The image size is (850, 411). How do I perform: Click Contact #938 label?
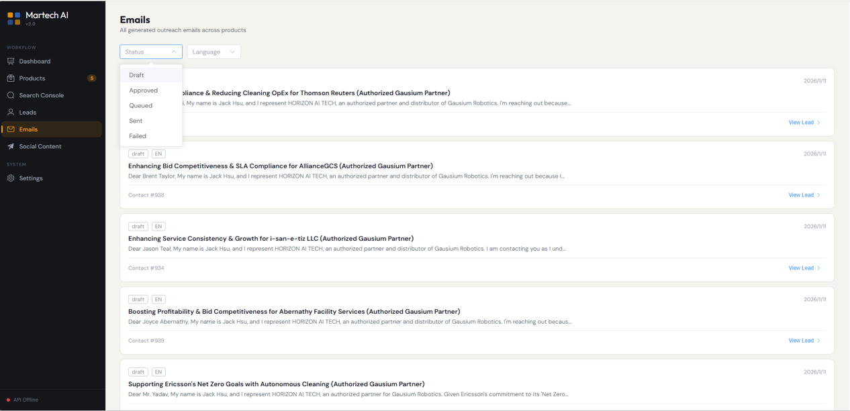pyautogui.click(x=146, y=195)
